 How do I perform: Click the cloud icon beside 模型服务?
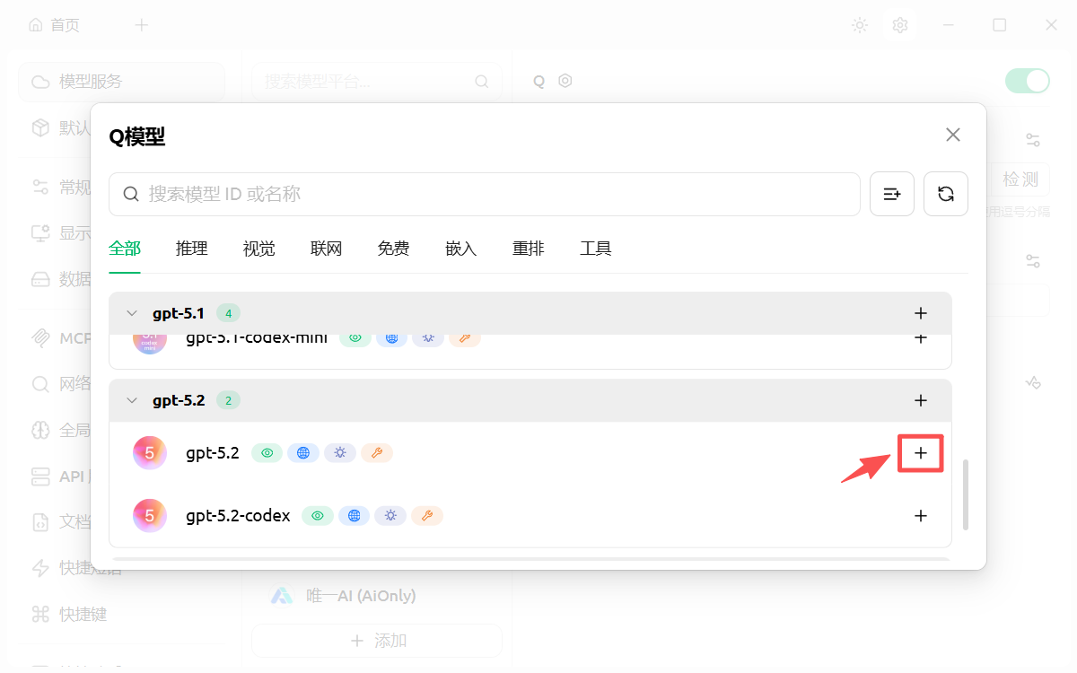40,82
